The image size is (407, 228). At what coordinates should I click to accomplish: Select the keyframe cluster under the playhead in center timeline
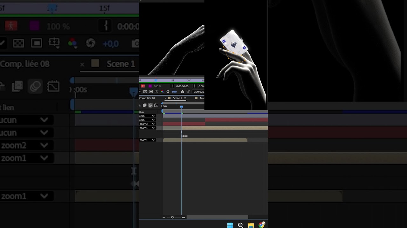pos(184,136)
